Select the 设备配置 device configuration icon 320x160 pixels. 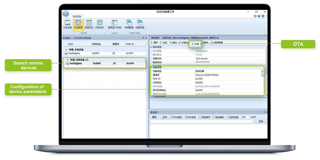pos(78,24)
